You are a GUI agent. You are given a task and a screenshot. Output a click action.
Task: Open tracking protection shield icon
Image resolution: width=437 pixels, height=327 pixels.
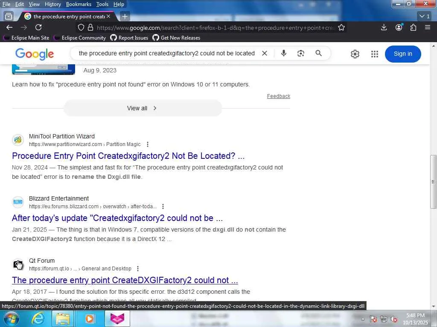[81, 27]
